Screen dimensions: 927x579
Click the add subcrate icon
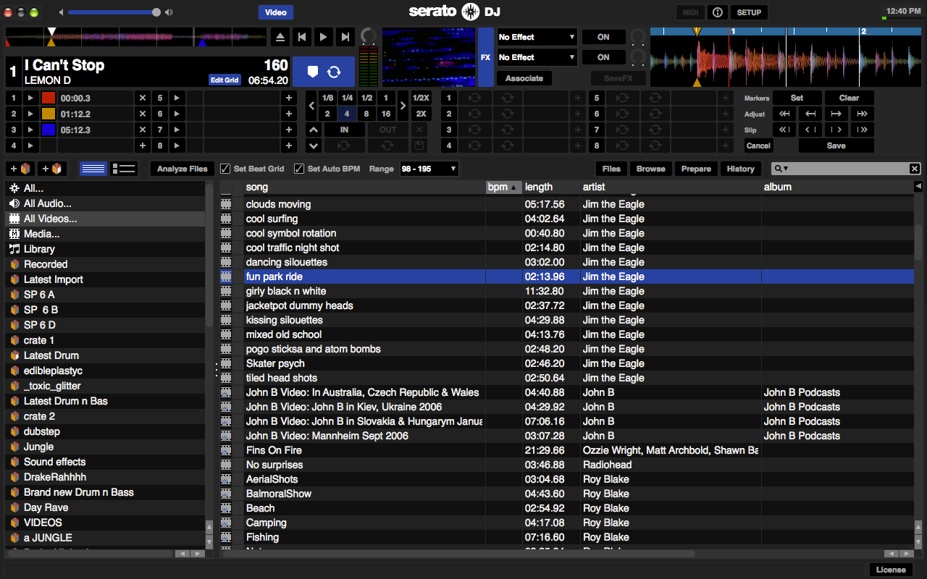pos(52,169)
